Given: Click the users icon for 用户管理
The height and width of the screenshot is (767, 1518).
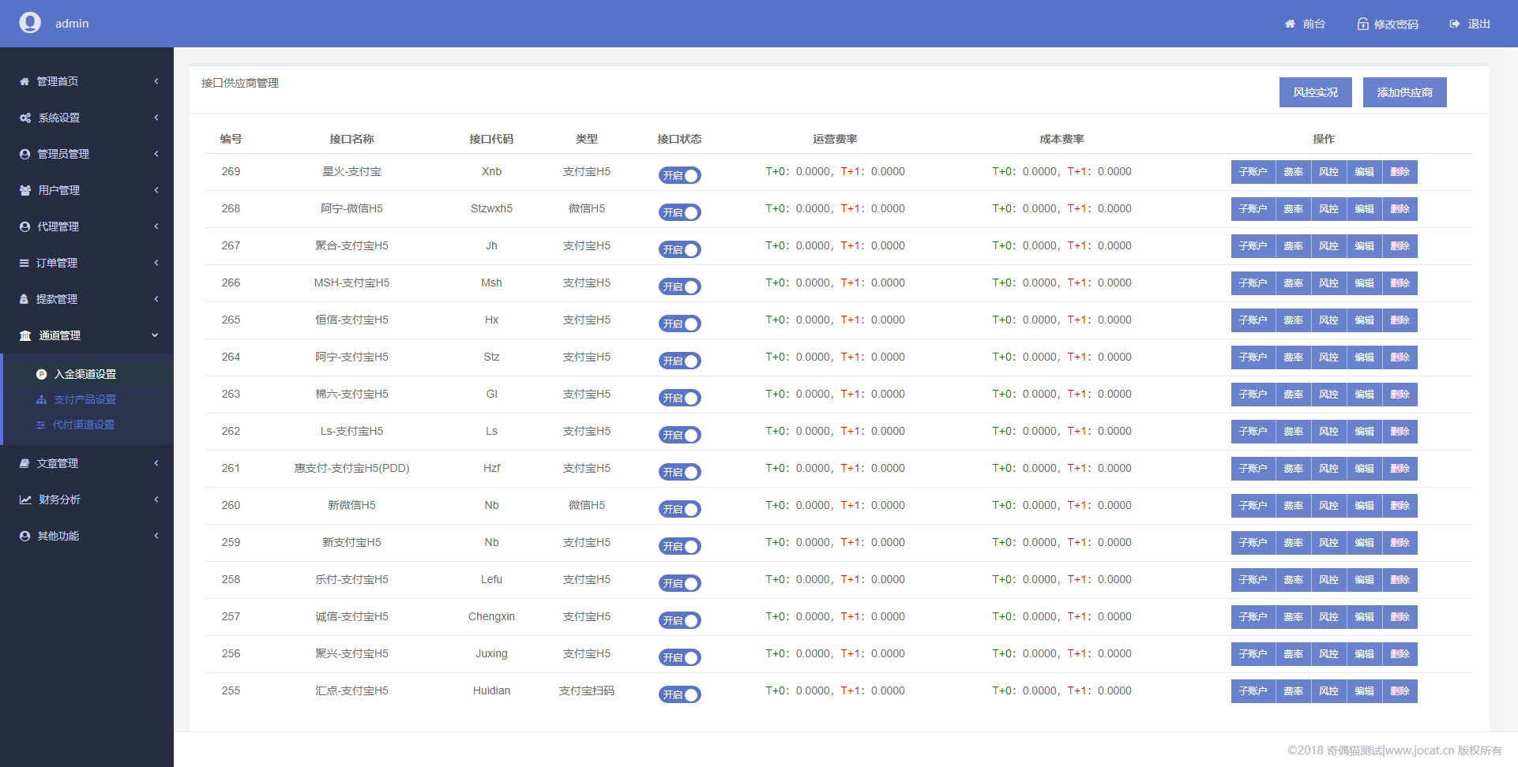Looking at the screenshot, I should tap(25, 190).
